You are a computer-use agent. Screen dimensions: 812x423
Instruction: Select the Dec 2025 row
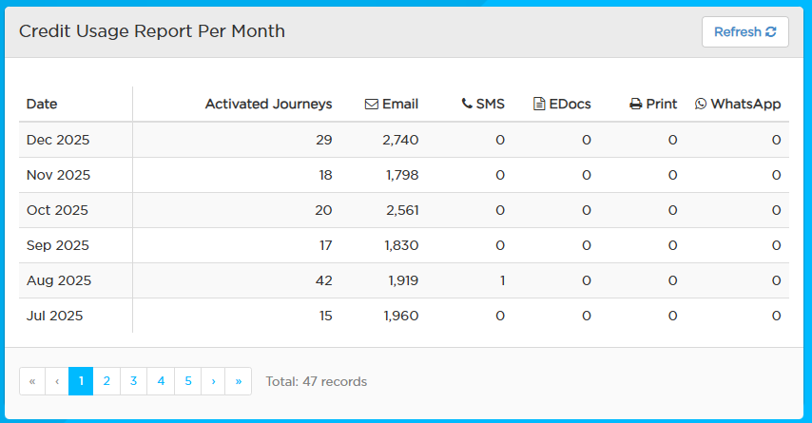(x=404, y=140)
